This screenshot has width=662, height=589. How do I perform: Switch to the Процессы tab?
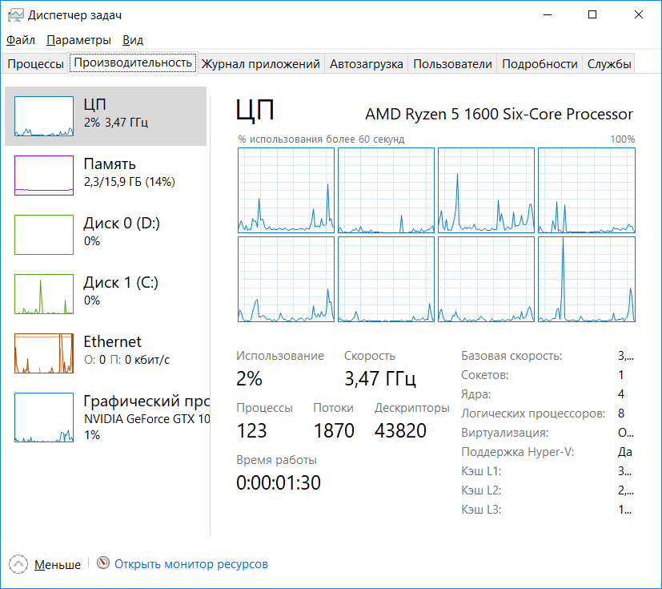click(35, 64)
